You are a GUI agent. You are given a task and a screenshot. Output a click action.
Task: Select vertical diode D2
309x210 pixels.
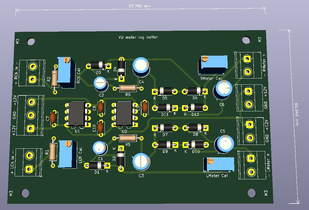[x=121, y=158]
